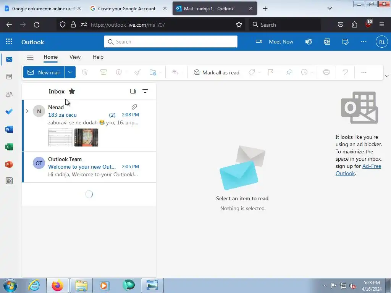
Task: Open More apps in the sidebar
Action: 9,181
